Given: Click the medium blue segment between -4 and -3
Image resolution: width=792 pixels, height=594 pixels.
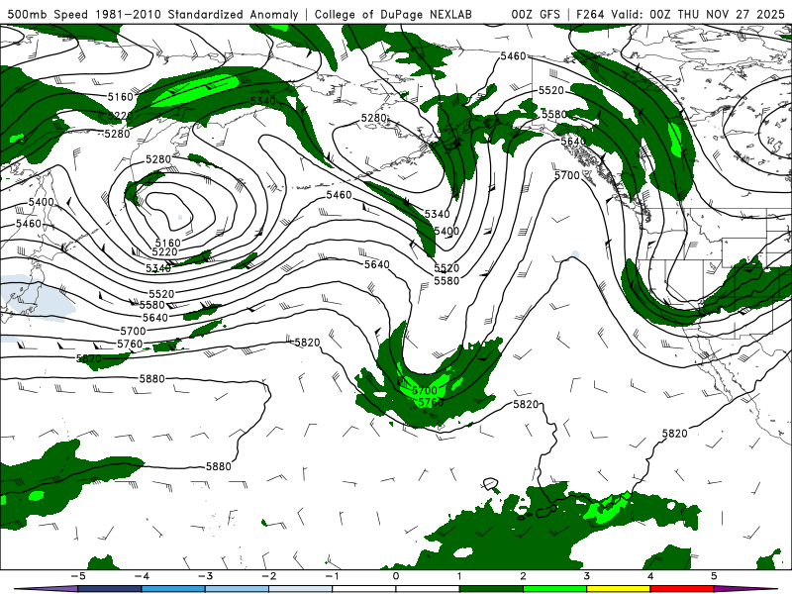Looking at the screenshot, I should [x=173, y=589].
